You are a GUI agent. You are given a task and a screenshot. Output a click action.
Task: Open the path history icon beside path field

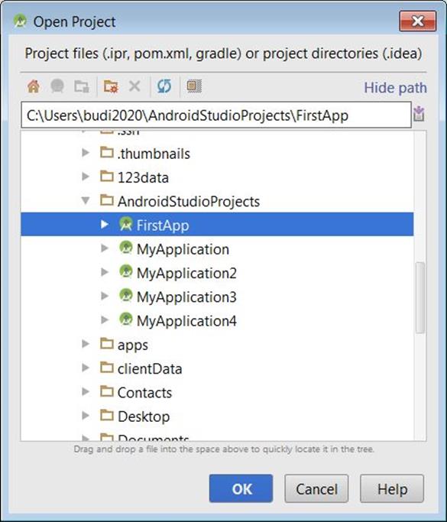(x=419, y=114)
